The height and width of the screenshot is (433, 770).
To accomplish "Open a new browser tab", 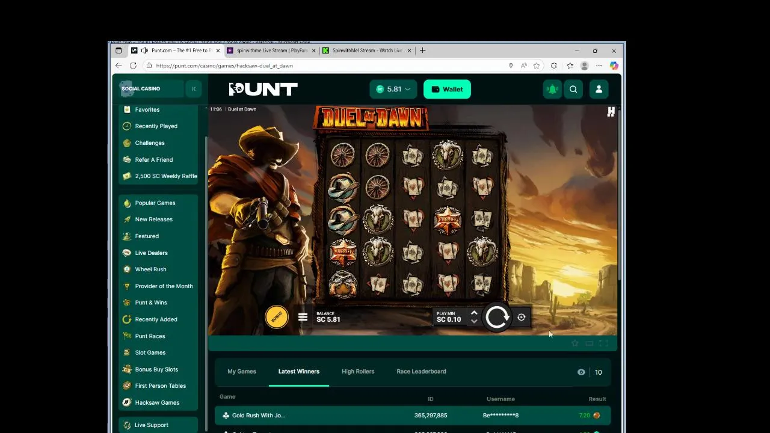I will tap(422, 51).
